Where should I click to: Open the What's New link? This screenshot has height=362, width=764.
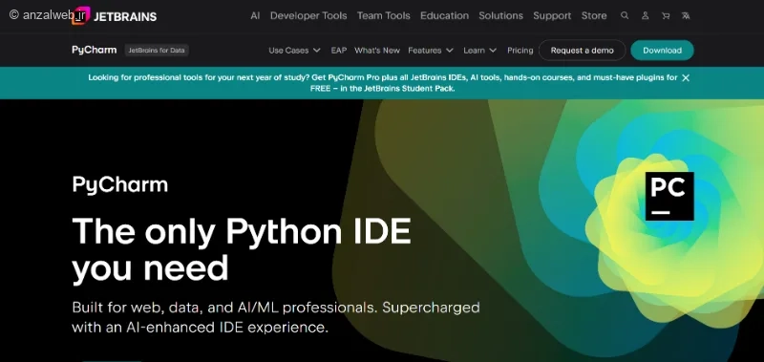pos(377,51)
